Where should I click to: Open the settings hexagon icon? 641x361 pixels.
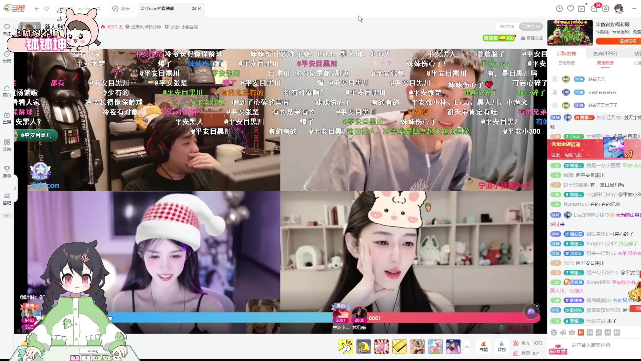click(606, 9)
